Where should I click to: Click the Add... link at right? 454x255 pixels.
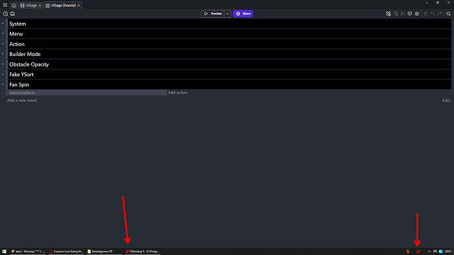click(447, 101)
